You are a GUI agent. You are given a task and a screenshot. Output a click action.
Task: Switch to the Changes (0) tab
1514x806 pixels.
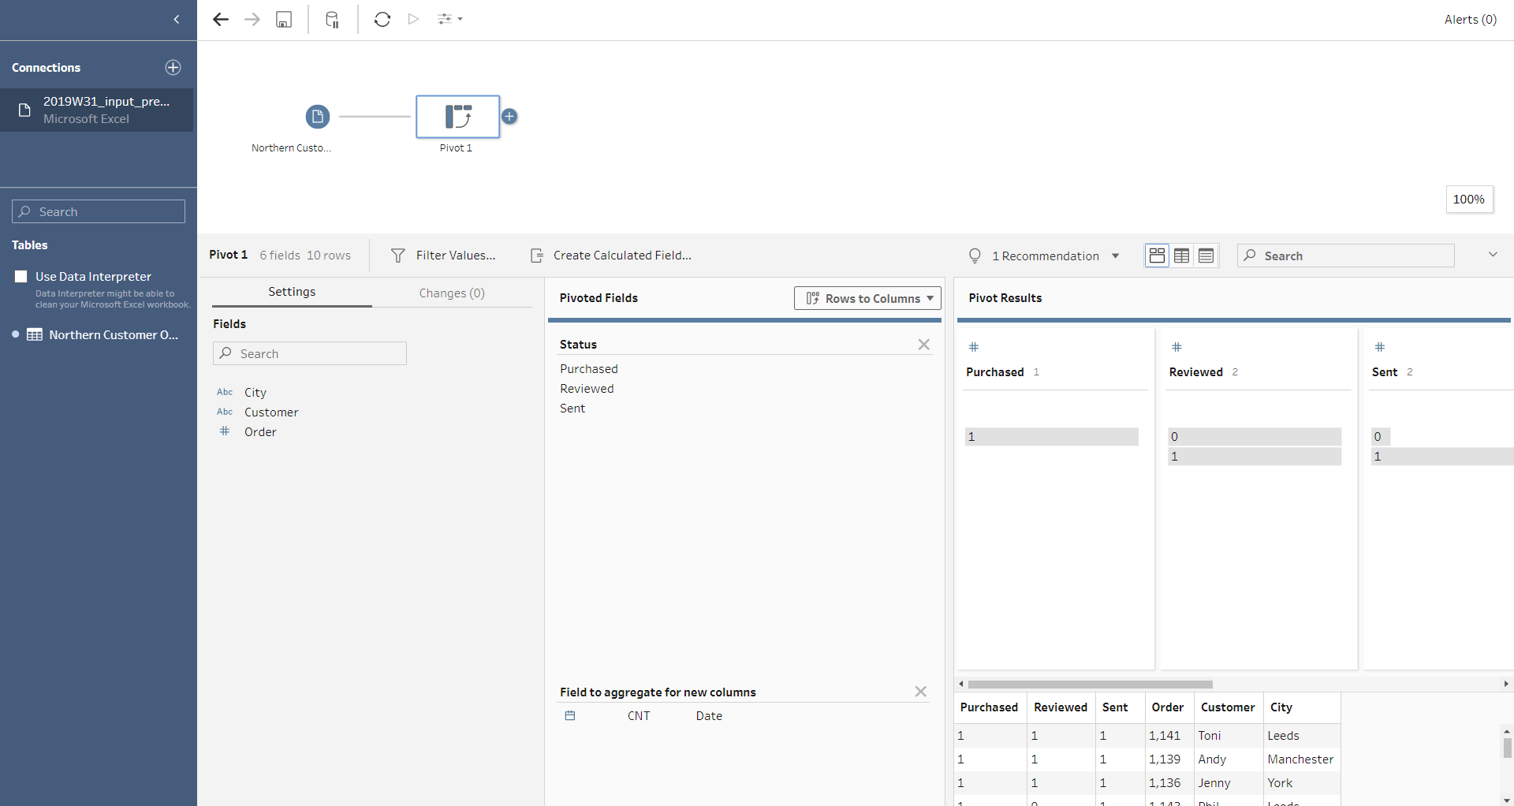[x=452, y=293]
